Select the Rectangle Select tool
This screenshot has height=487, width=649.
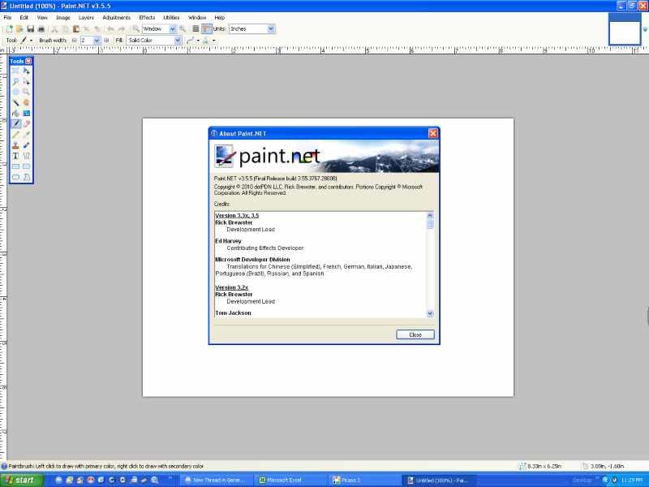pyautogui.click(x=16, y=71)
